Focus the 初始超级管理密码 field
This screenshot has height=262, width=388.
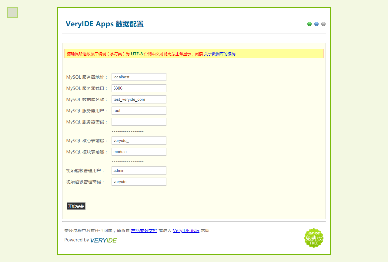tap(139, 182)
